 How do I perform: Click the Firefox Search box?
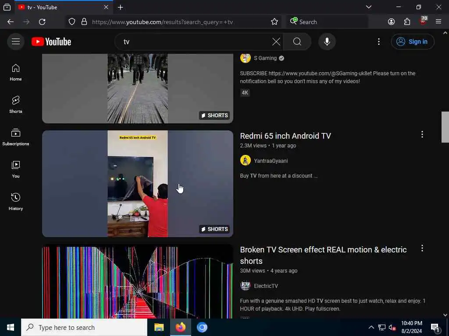[x=327, y=22]
